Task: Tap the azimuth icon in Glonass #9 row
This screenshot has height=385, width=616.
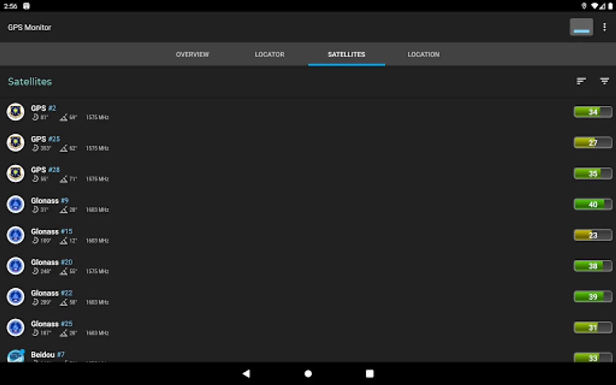Action: click(36, 209)
